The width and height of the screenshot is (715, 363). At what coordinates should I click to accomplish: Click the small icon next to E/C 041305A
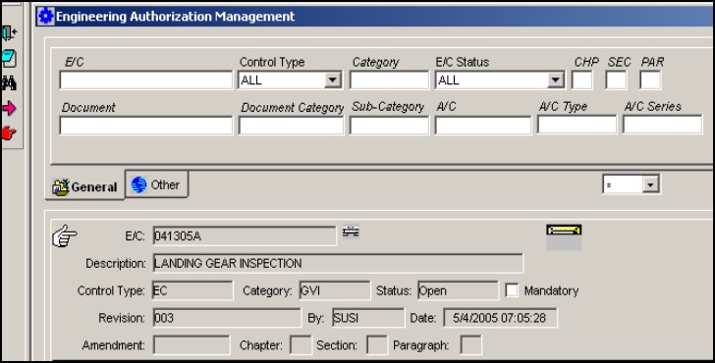click(x=351, y=232)
